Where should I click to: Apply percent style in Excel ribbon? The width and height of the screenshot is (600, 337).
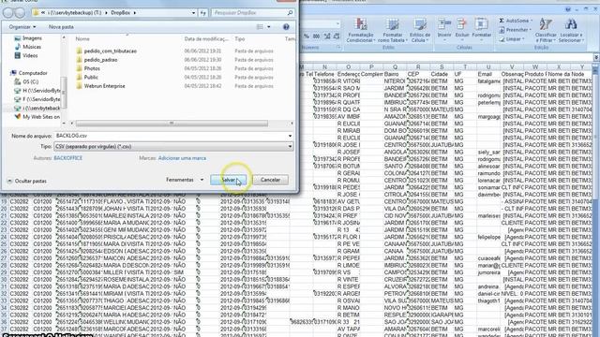[x=307, y=37]
